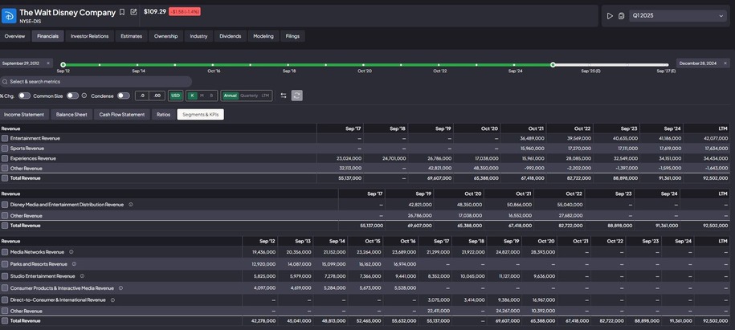Click the Select & search metrics field

coord(96,81)
